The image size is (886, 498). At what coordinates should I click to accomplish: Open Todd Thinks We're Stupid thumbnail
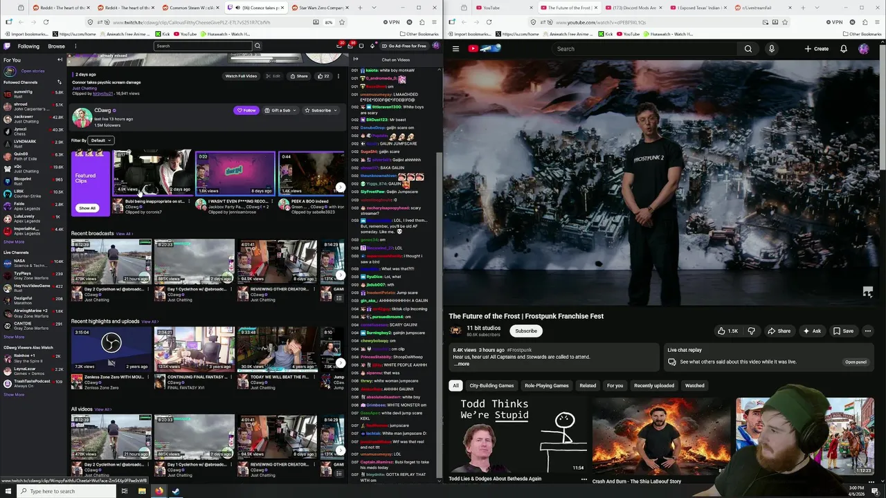pos(518,435)
